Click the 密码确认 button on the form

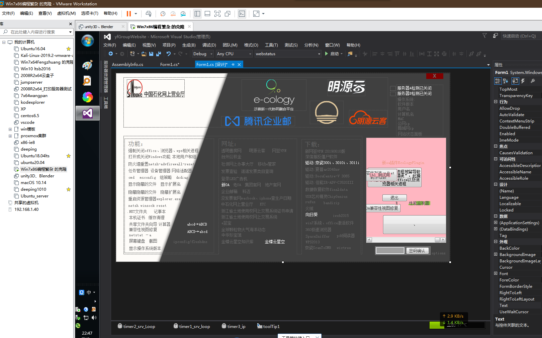tap(417, 251)
